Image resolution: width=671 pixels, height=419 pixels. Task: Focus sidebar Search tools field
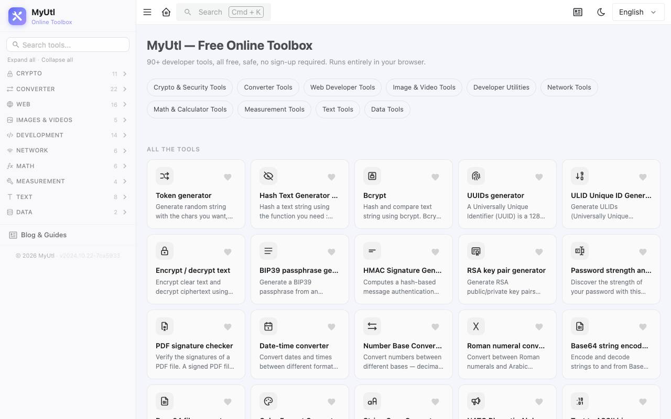click(68, 45)
